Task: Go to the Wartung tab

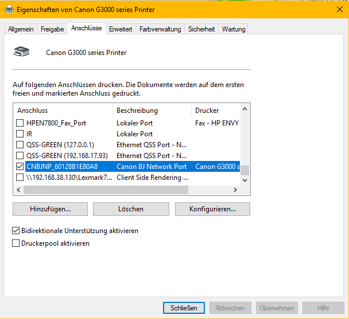Action: click(x=233, y=29)
